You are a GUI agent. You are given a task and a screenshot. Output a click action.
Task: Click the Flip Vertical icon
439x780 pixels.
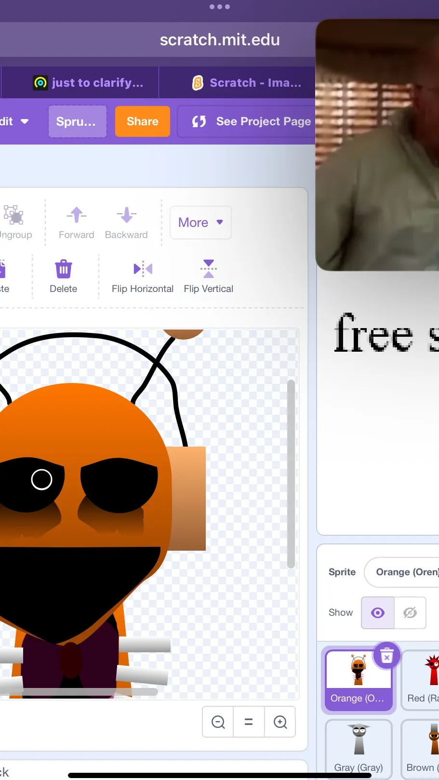209,268
